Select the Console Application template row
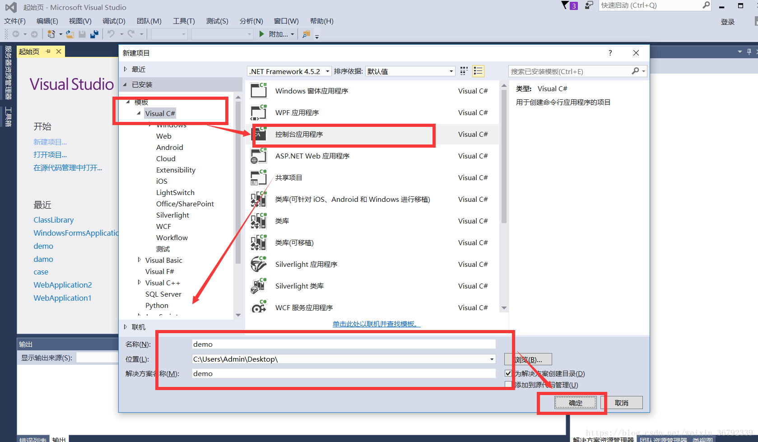Screen dimensions: 758x442 pos(372,134)
